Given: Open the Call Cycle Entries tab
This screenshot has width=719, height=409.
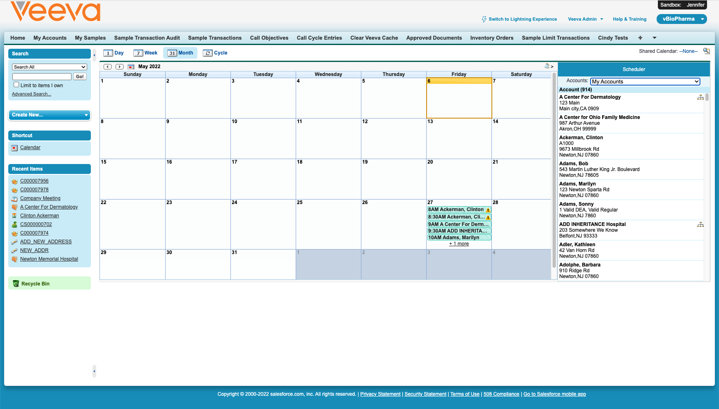Looking at the screenshot, I should [319, 38].
